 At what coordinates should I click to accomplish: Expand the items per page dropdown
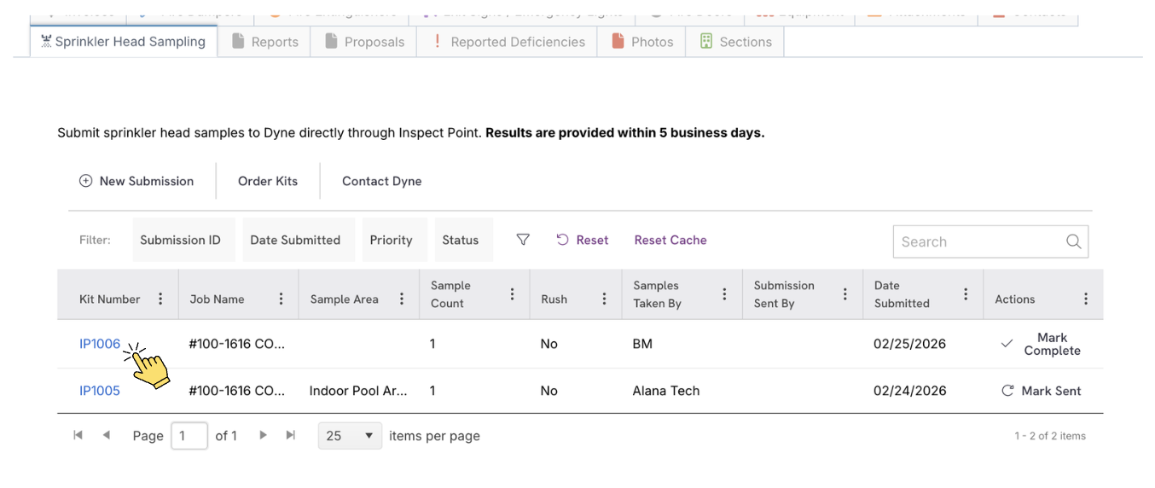(350, 436)
